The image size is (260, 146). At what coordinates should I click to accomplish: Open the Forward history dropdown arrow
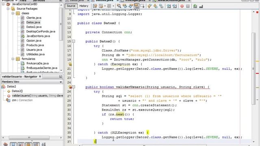[x=113, y=6]
